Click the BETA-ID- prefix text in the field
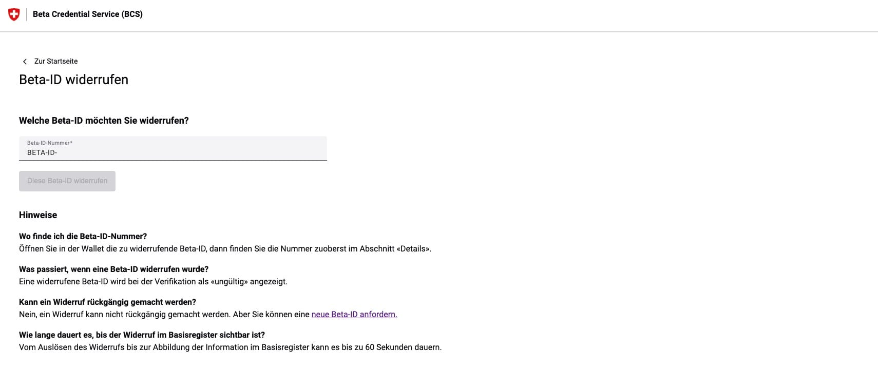 (42, 152)
